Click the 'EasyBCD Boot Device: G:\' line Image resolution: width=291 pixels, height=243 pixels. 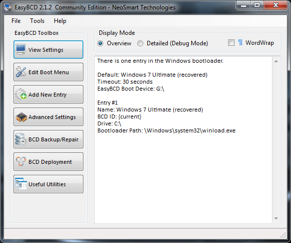point(131,89)
